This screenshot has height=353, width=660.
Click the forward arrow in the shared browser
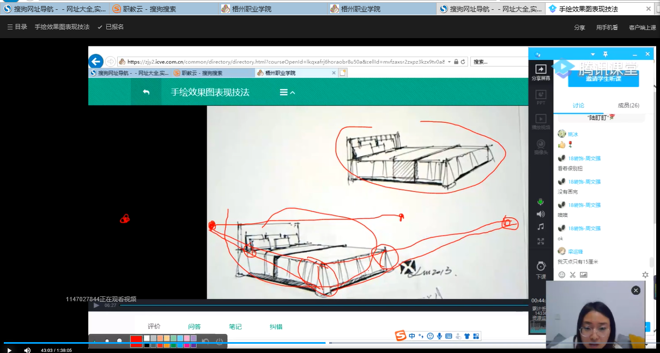(111, 62)
